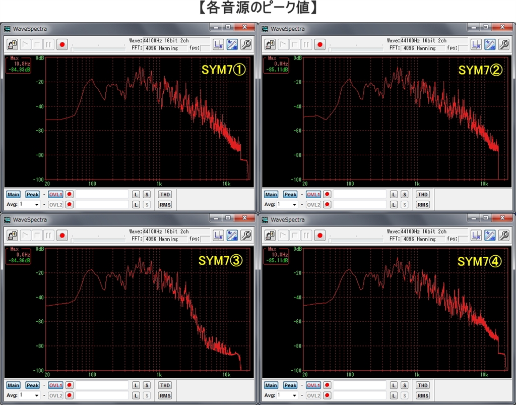The height and width of the screenshot is (405, 516).
Task: Click OVL2 record dot in SYM7② window
Action: coord(327,205)
